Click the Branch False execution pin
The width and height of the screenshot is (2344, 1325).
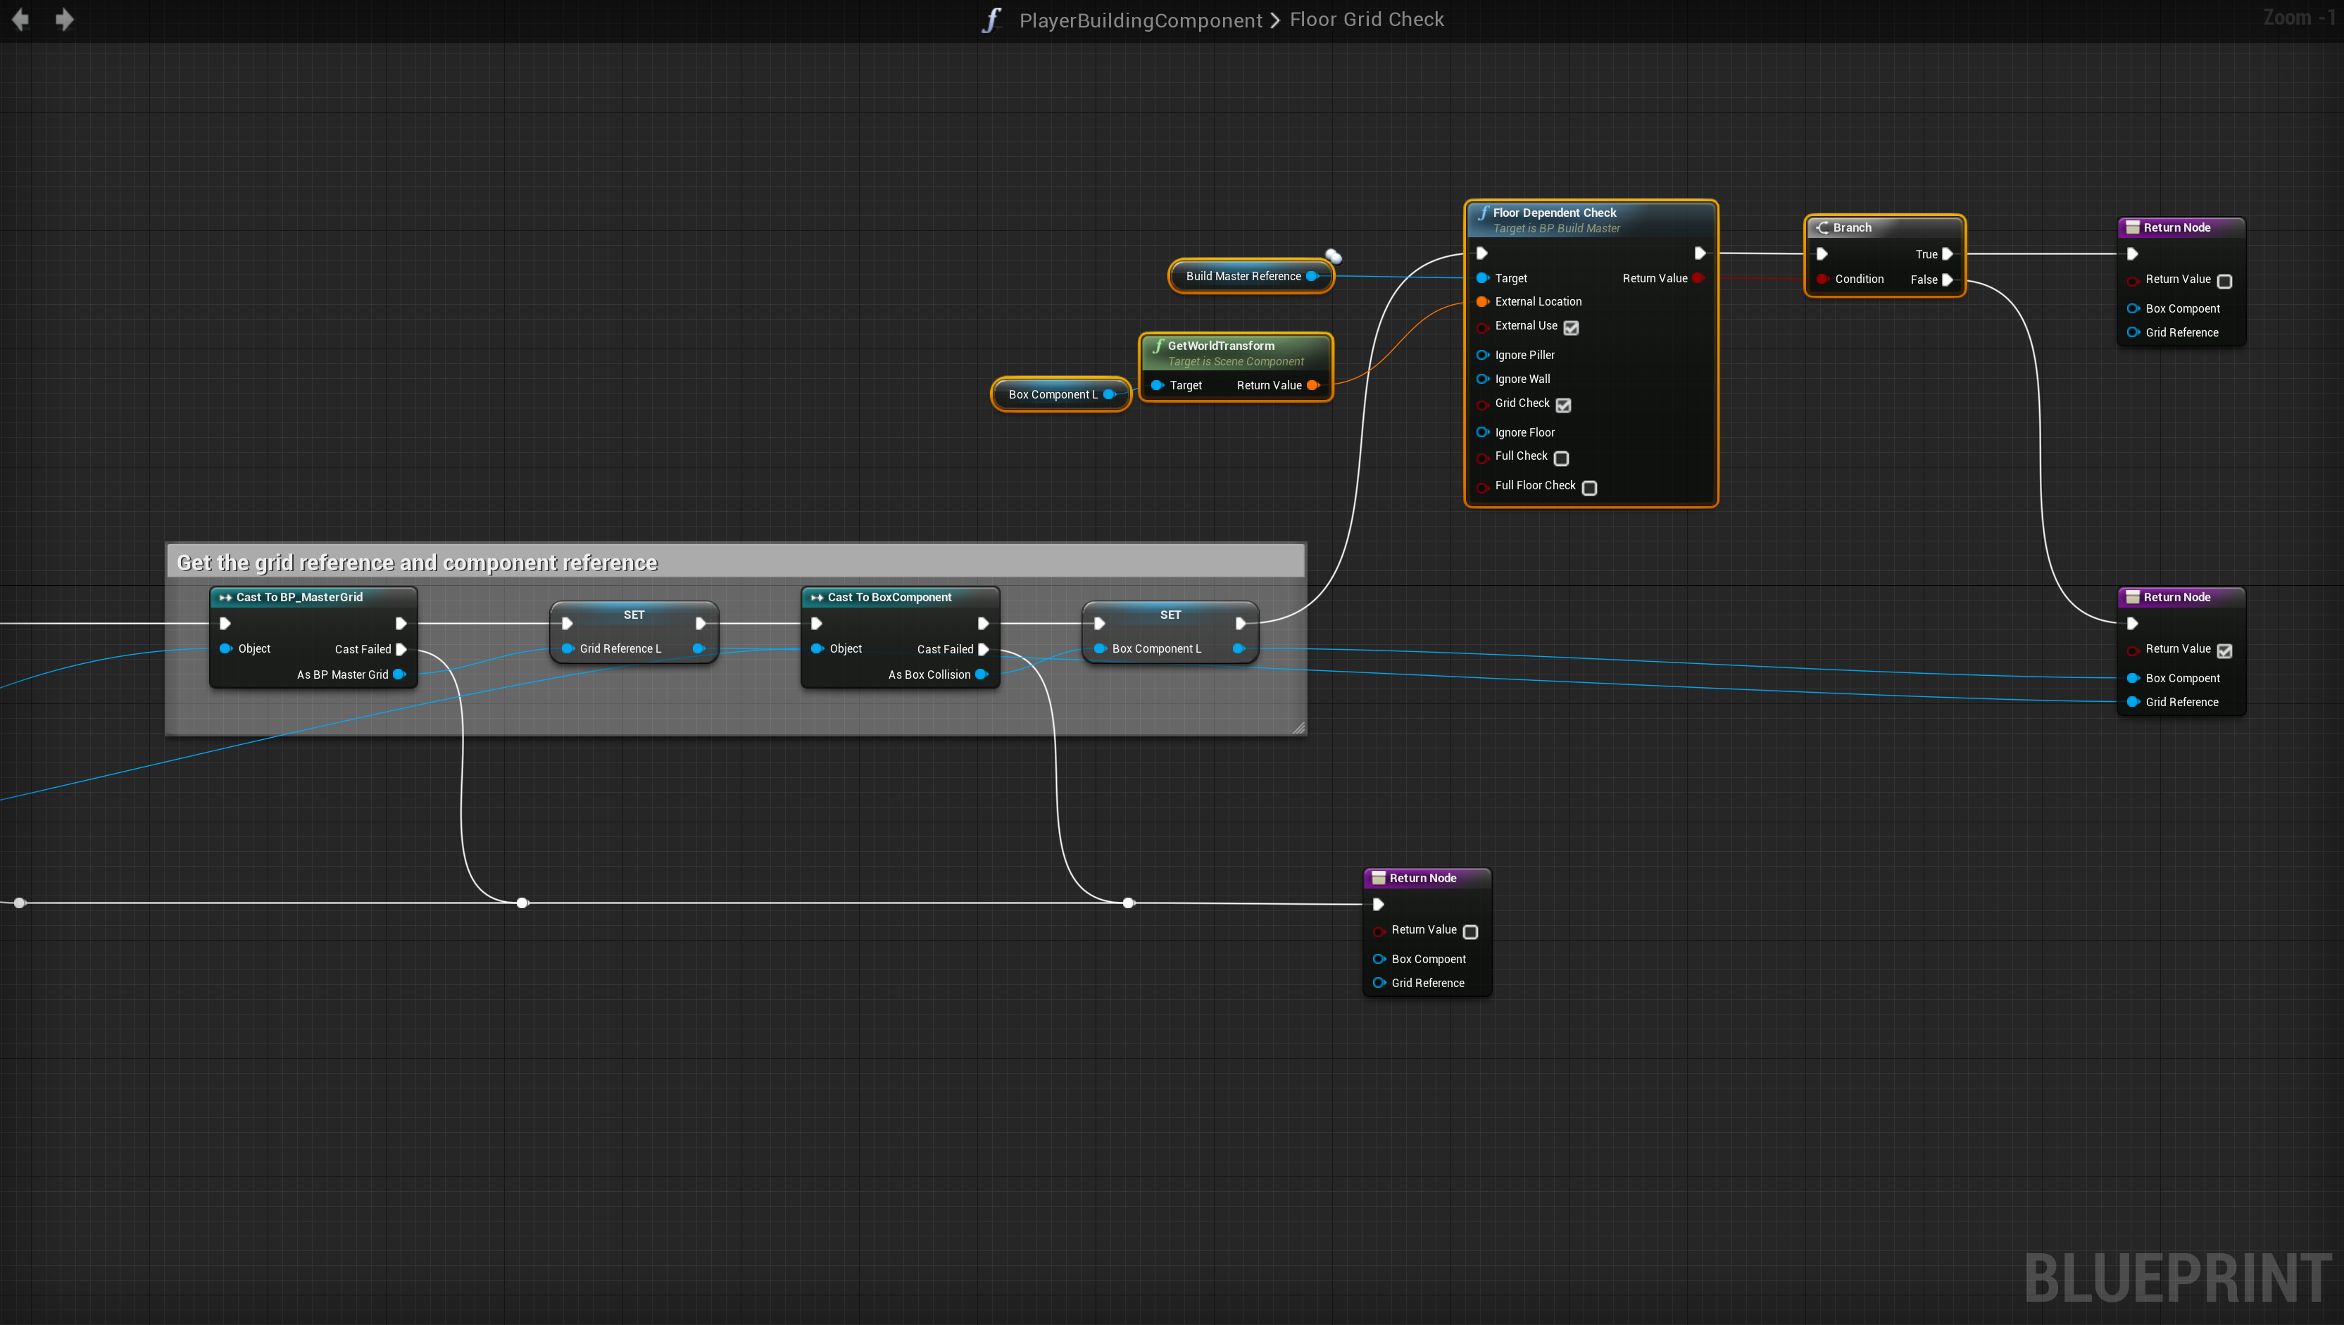(x=1948, y=280)
